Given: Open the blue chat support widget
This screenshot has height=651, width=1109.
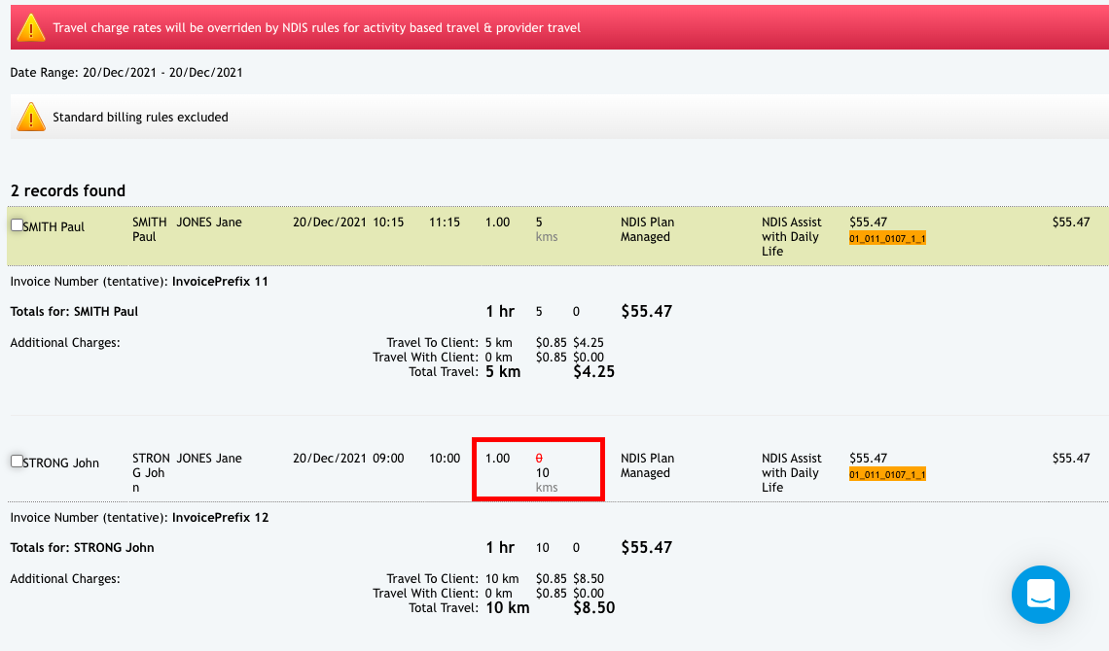Looking at the screenshot, I should pyautogui.click(x=1040, y=594).
